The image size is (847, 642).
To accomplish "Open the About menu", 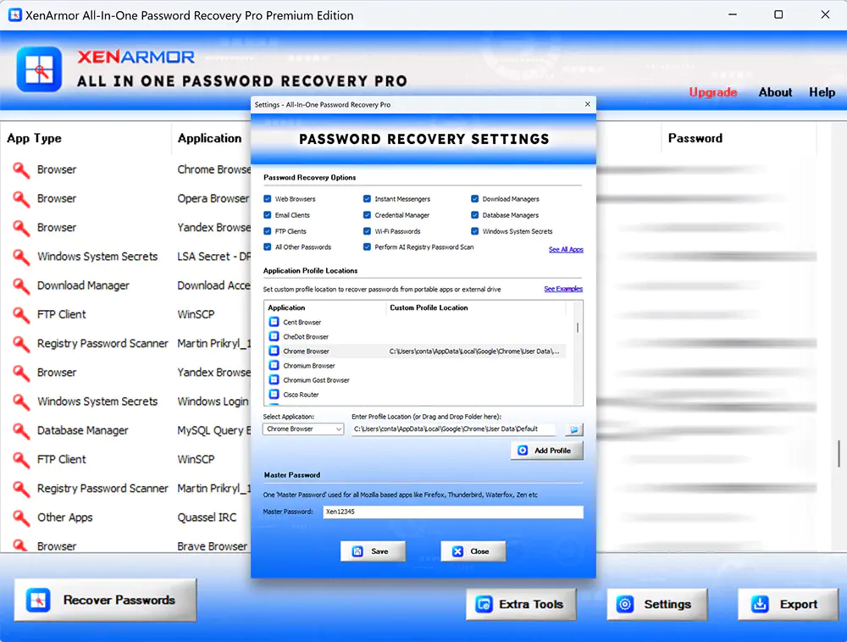I will [775, 92].
